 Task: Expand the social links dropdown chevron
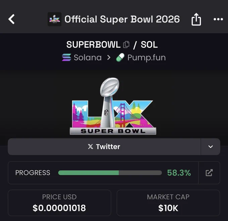(x=211, y=146)
